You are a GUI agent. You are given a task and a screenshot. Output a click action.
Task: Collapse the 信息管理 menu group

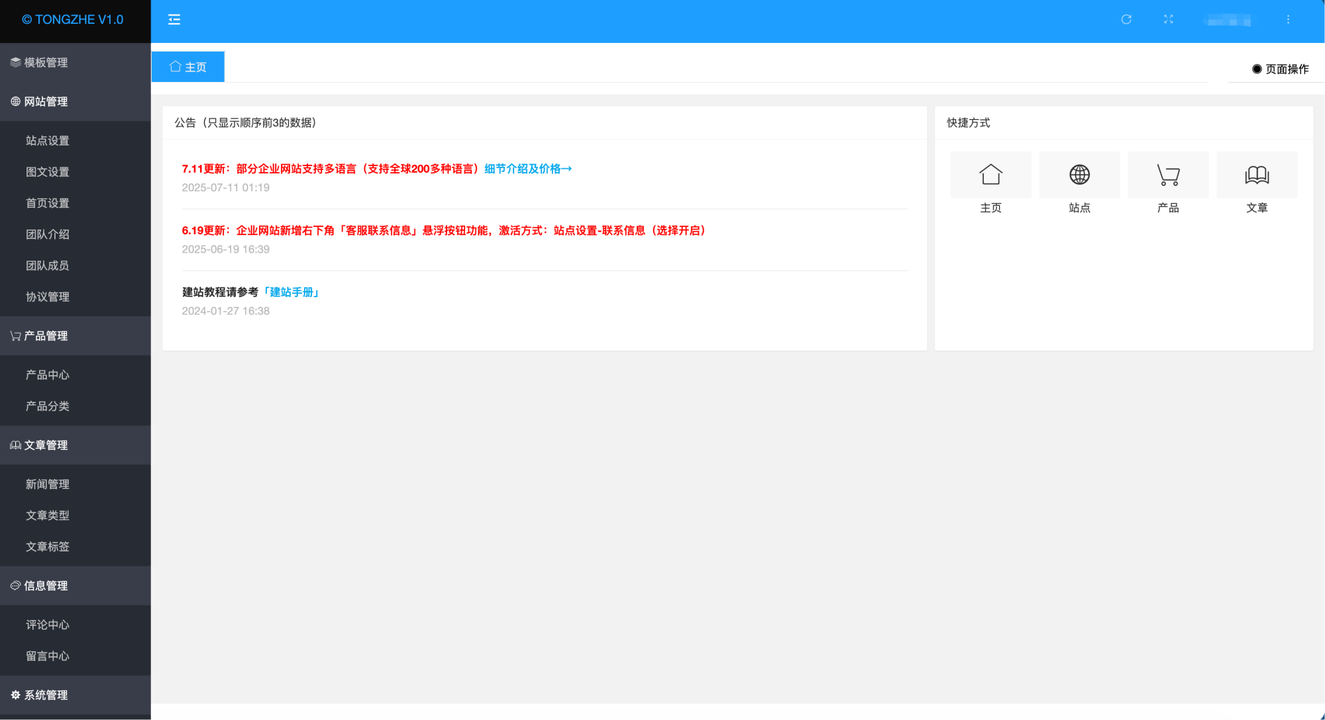(x=76, y=586)
